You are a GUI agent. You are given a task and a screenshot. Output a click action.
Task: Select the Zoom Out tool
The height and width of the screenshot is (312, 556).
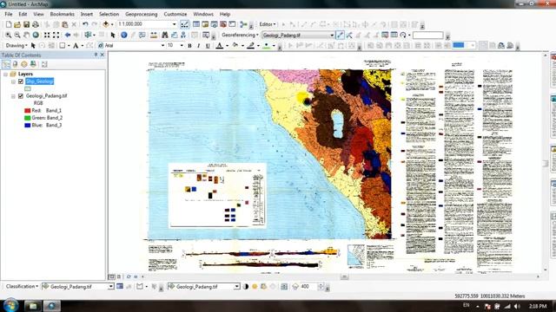17,35
